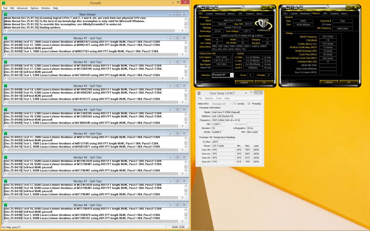Click the Main thread window icon

6,14
